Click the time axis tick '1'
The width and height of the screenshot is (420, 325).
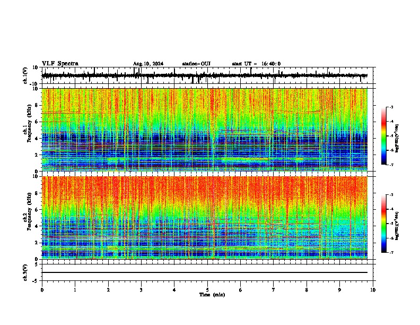pos(75,290)
